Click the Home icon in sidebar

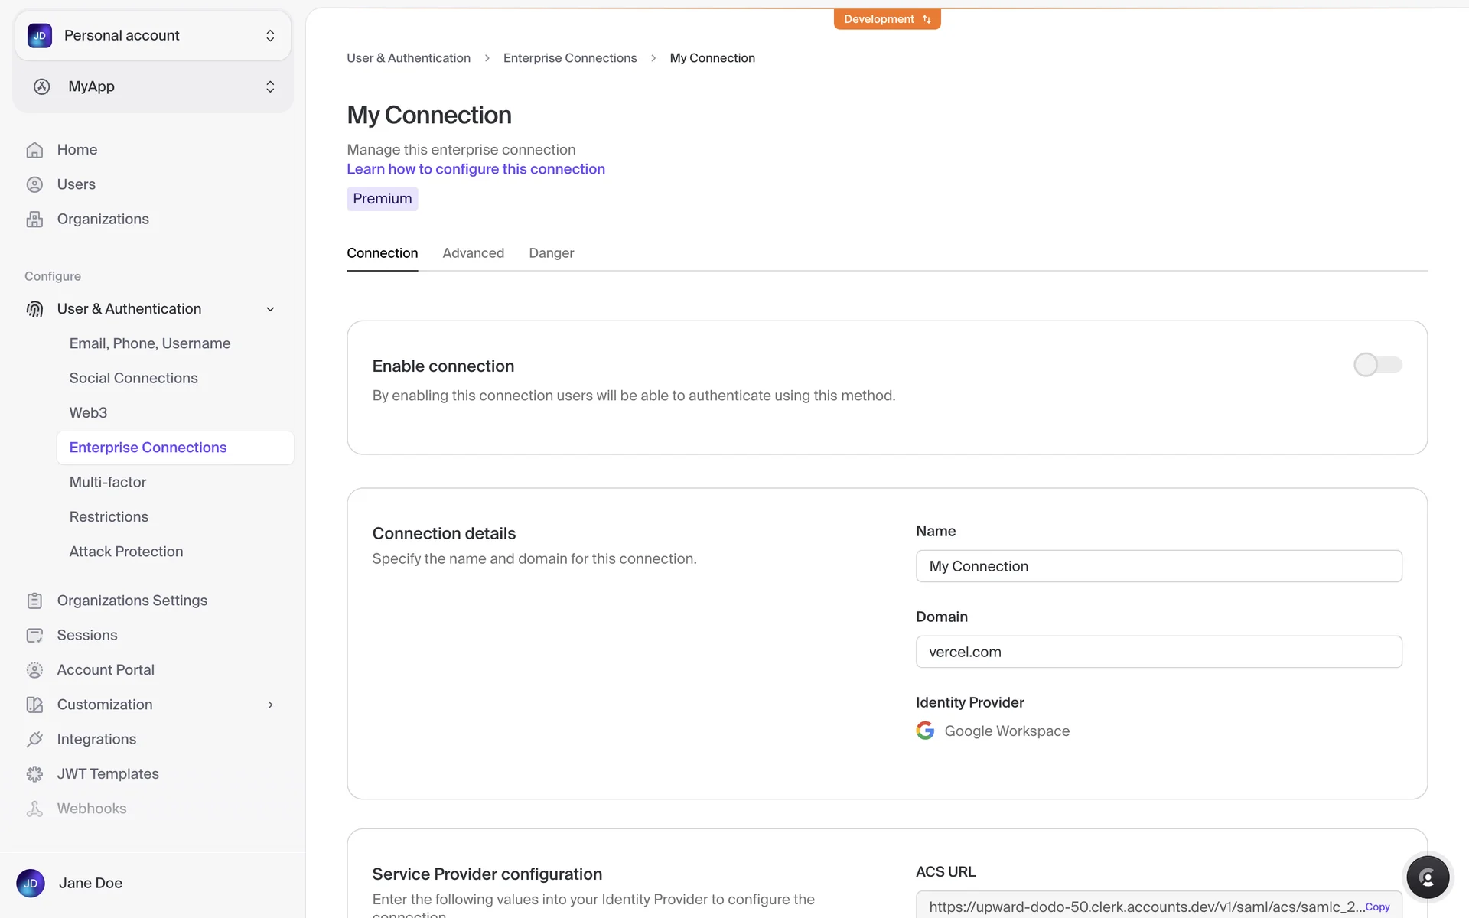tap(34, 150)
